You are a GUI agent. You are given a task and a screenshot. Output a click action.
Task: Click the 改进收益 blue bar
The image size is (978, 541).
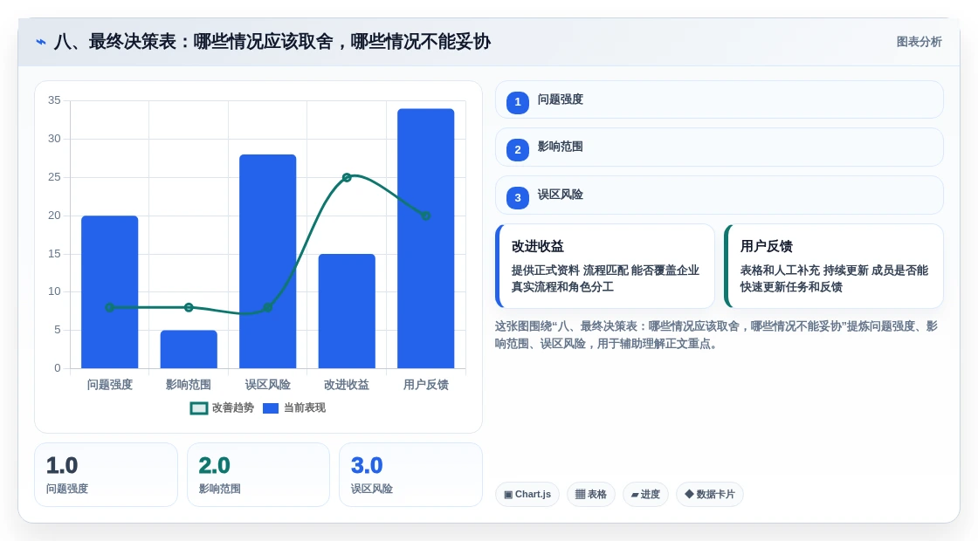[347, 311]
